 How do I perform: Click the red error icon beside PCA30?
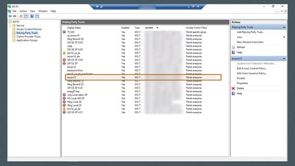point(64,32)
